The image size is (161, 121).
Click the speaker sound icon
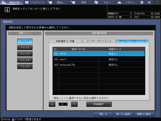149,2
